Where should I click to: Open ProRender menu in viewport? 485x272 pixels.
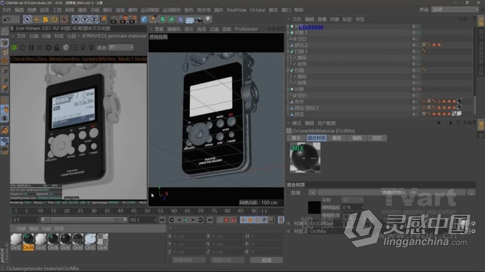pos(246,29)
